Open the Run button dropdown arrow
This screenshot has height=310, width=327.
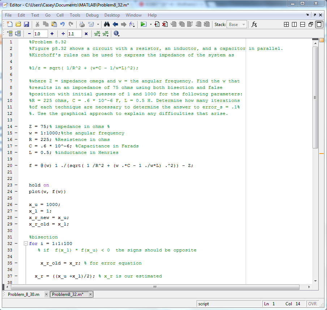point(151,25)
